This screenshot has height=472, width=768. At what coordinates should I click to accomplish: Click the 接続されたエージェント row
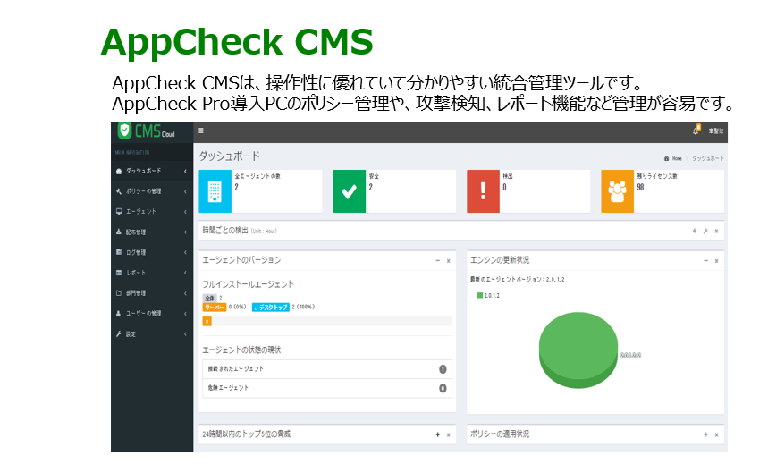pos(326,369)
